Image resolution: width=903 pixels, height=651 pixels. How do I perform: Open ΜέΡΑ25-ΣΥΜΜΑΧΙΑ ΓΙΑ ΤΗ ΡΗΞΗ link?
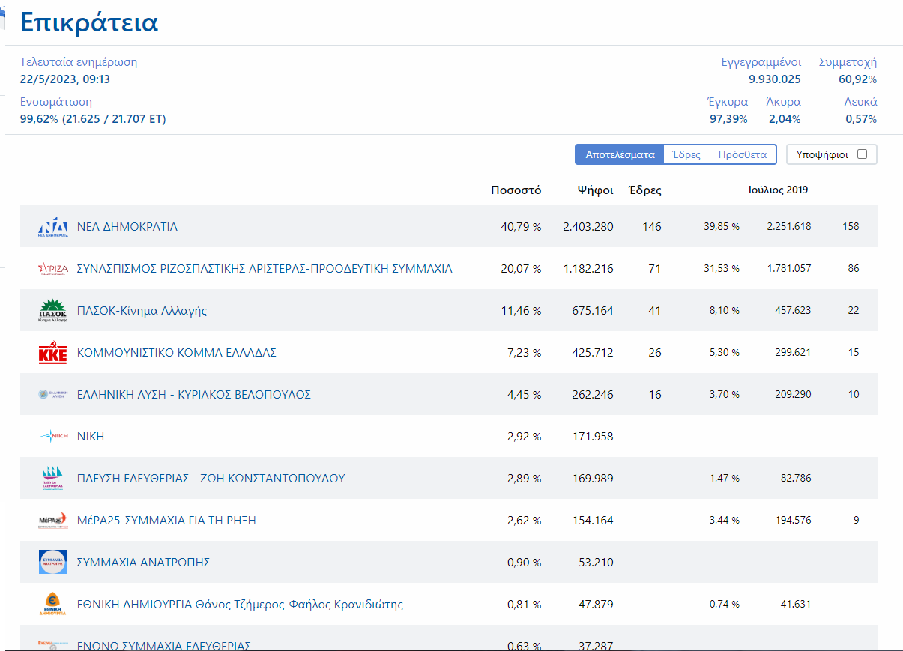pyautogui.click(x=166, y=521)
